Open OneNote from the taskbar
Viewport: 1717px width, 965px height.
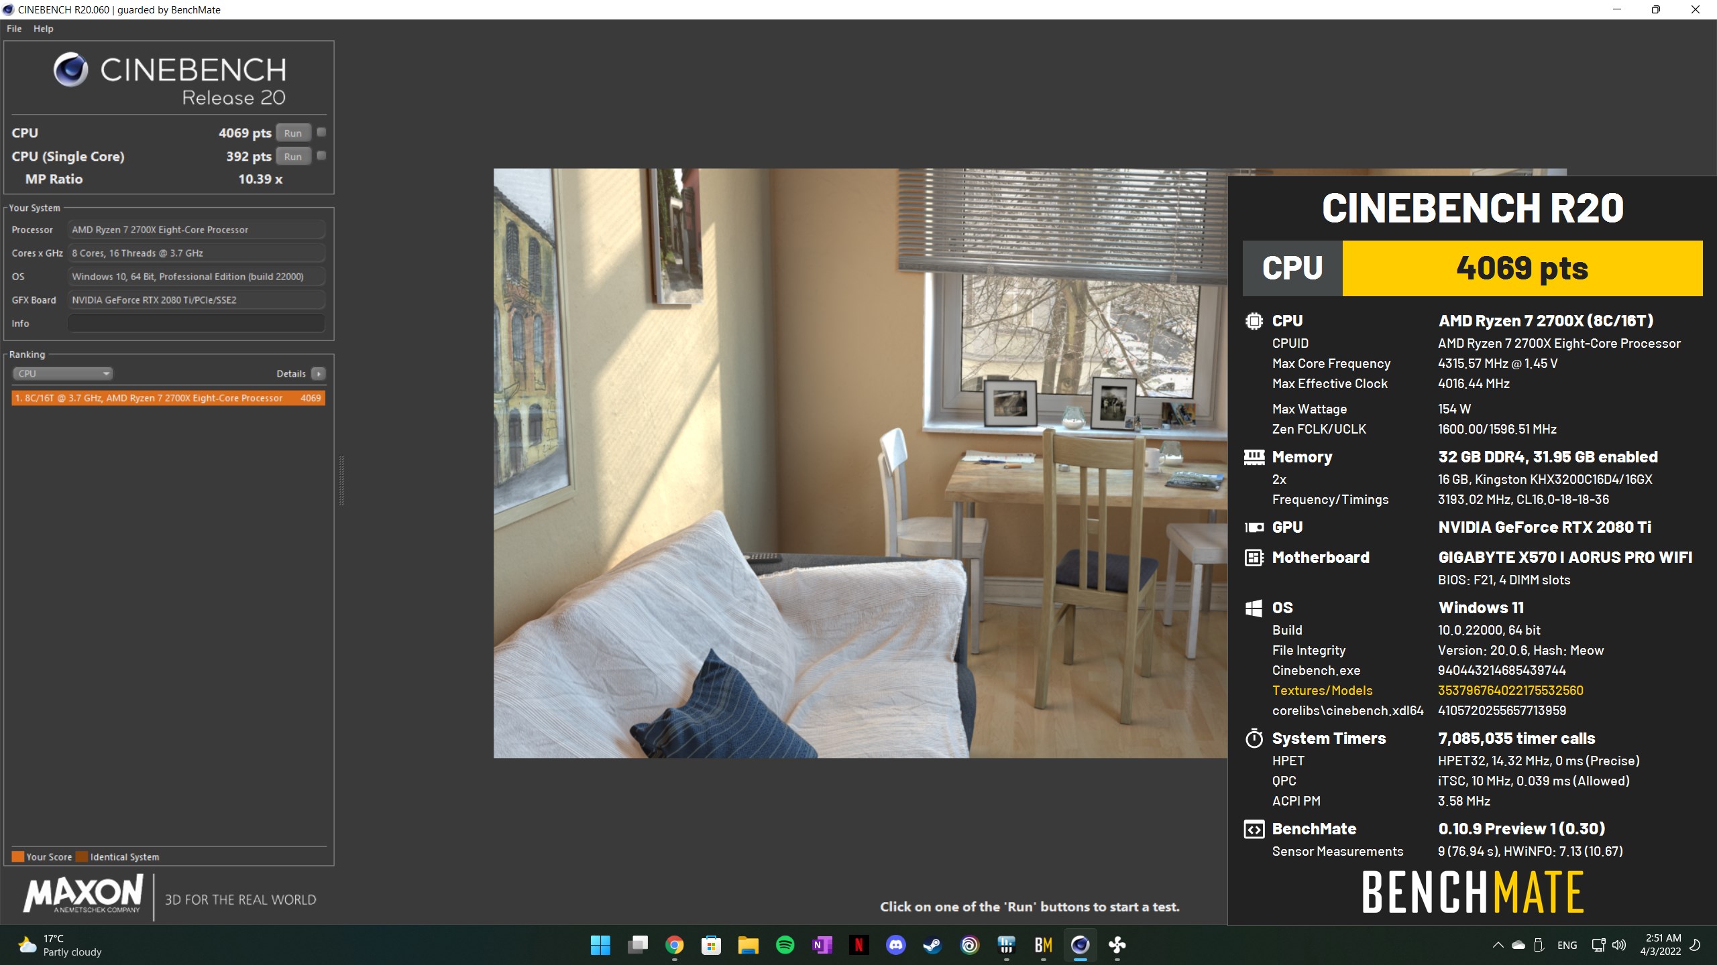point(822,945)
